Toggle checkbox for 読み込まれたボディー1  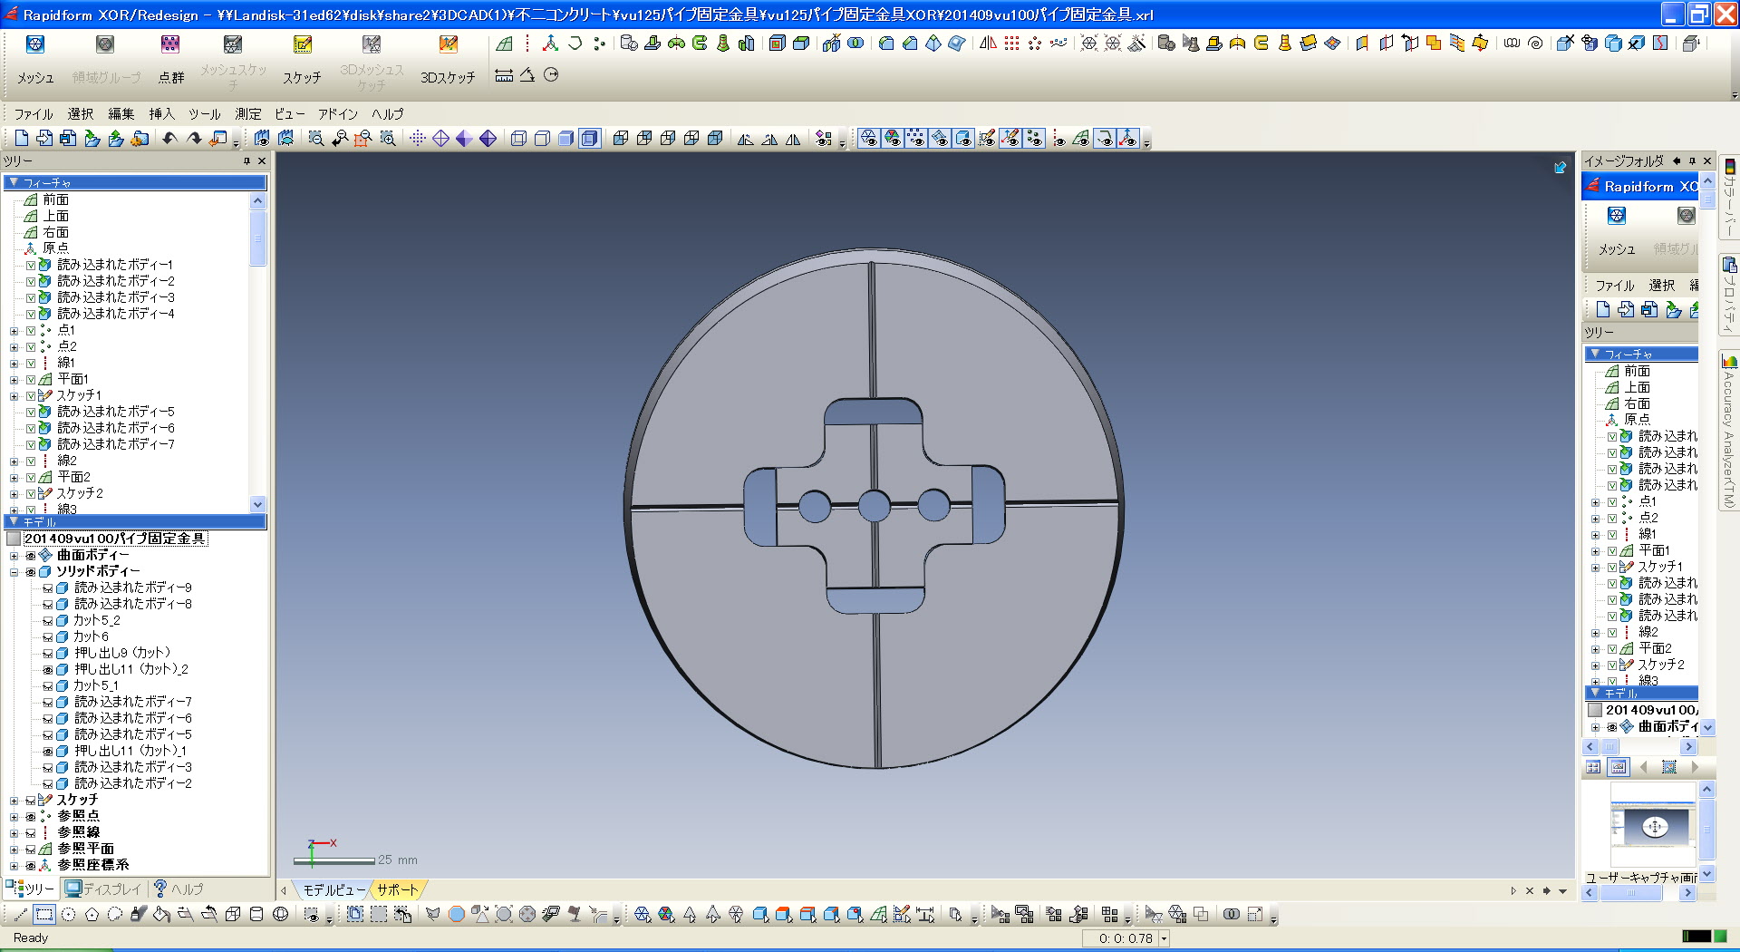pos(31,266)
